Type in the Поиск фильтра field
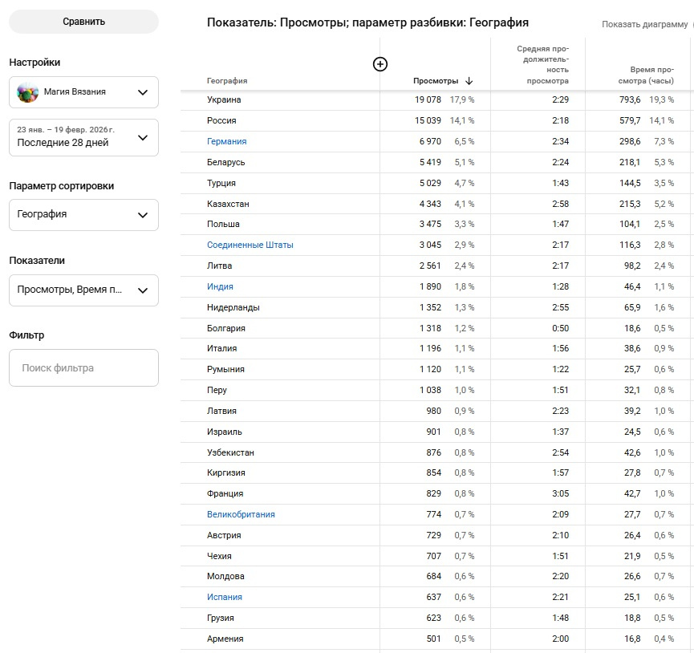Screen dimensions: 694x653 (x=83, y=368)
